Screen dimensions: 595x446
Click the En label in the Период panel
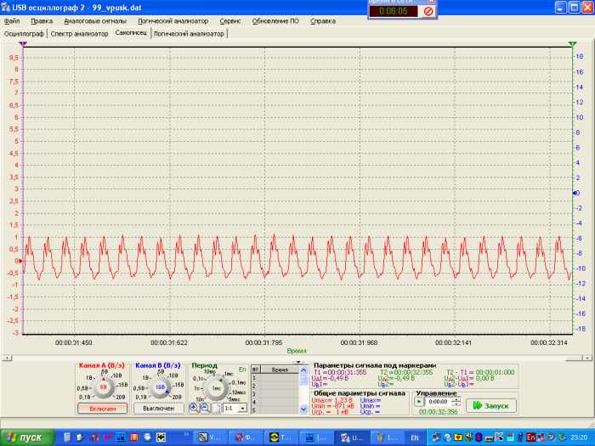tap(242, 370)
